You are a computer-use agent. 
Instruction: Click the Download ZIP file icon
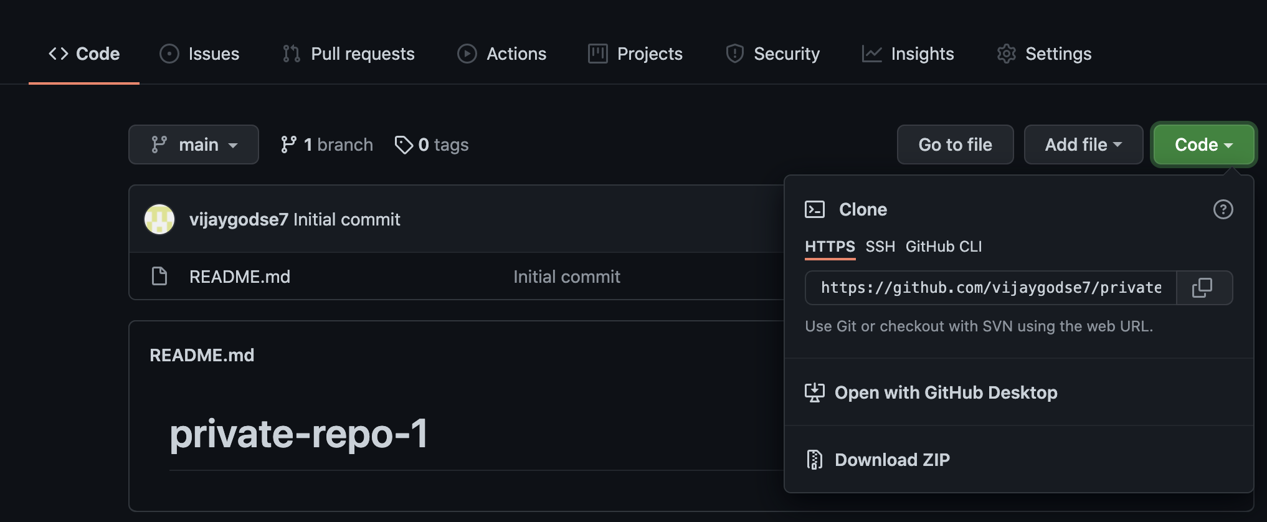815,460
